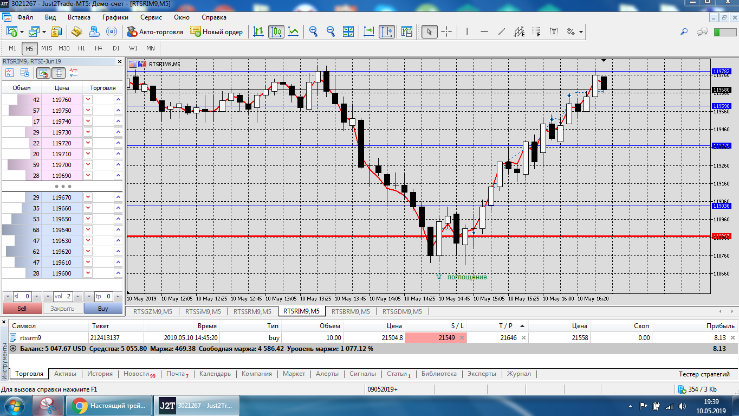This screenshot has width=739, height=416.
Task: Toggle the chart shift button
Action: (x=387, y=31)
